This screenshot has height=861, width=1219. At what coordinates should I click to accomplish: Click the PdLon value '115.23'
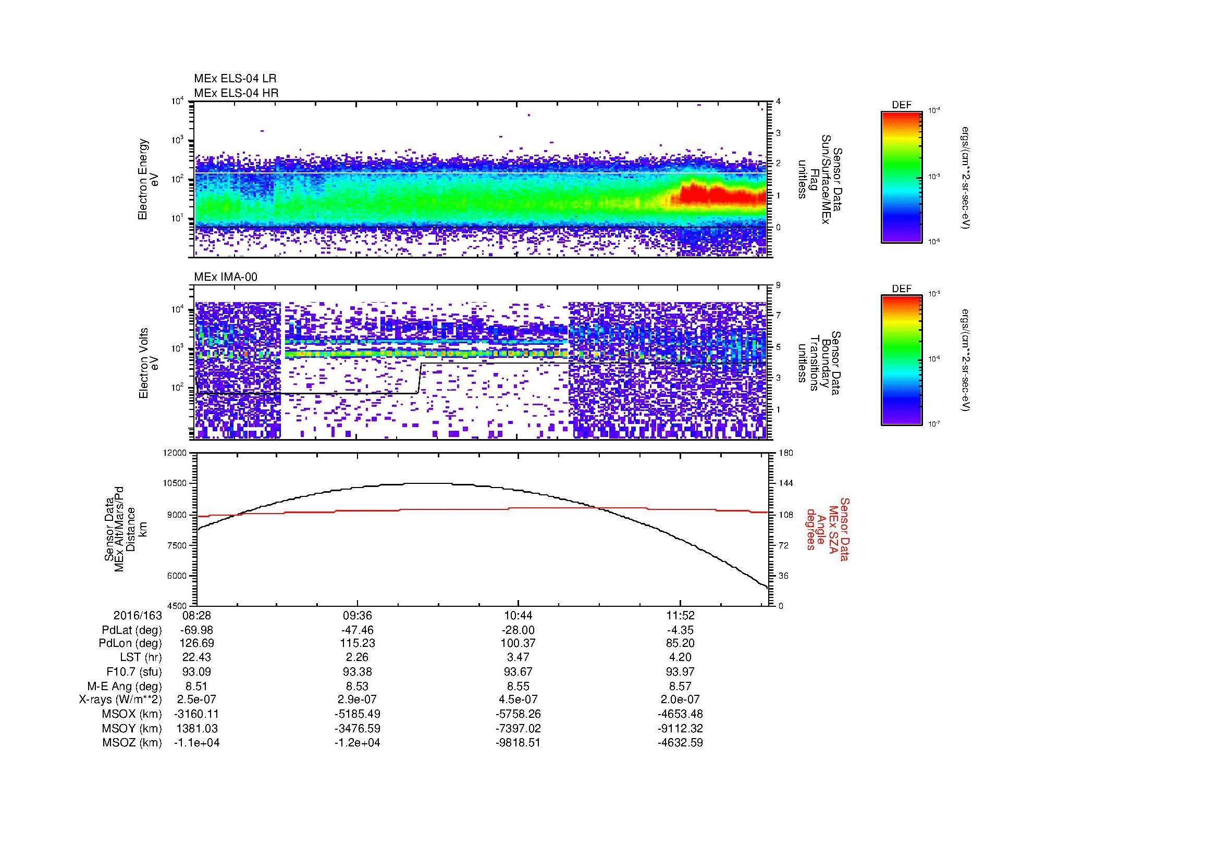358,643
